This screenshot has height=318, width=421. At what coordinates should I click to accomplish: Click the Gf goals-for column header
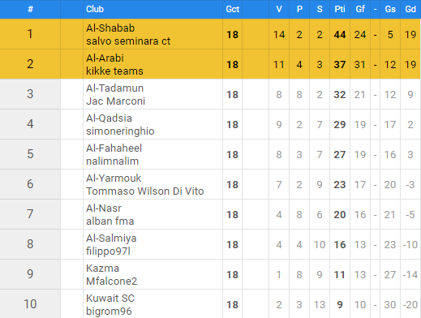pos(360,9)
